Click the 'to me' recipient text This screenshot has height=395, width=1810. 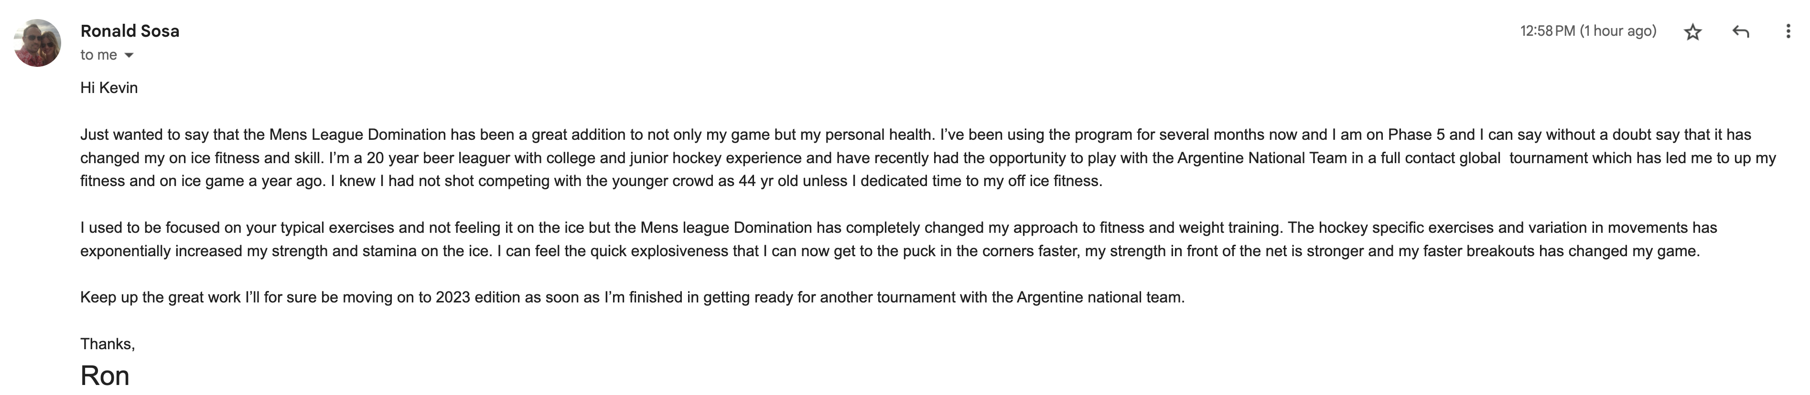(98, 55)
